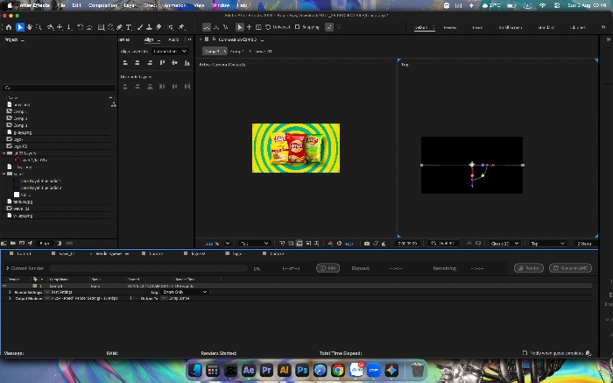Select the Rotation tool icon

[80, 27]
